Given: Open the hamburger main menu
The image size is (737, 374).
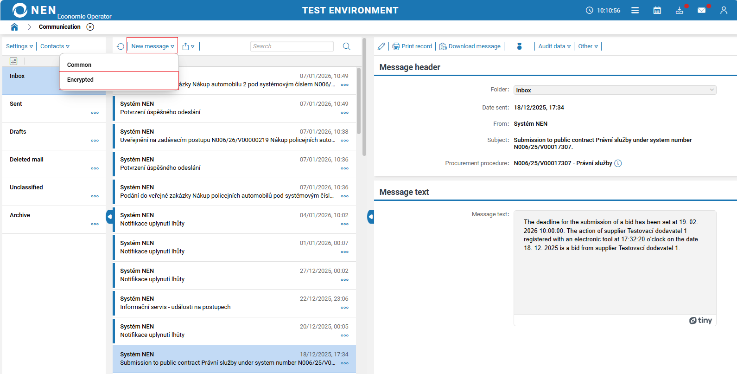Looking at the screenshot, I should click(x=635, y=10).
